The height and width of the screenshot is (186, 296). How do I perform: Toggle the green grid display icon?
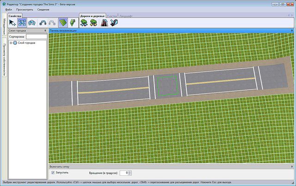pos(63,23)
